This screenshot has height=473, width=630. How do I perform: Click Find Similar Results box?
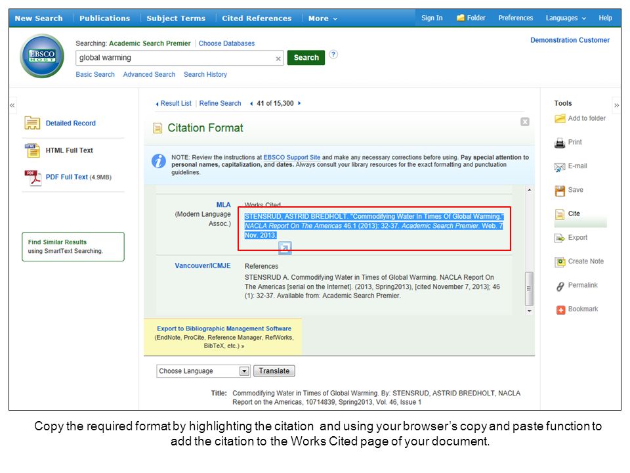pyautogui.click(x=73, y=246)
